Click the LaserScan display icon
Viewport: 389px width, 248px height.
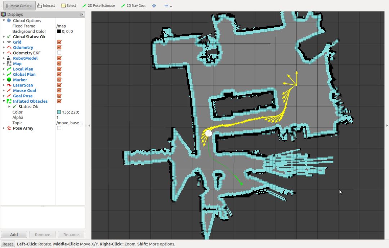click(x=9, y=85)
